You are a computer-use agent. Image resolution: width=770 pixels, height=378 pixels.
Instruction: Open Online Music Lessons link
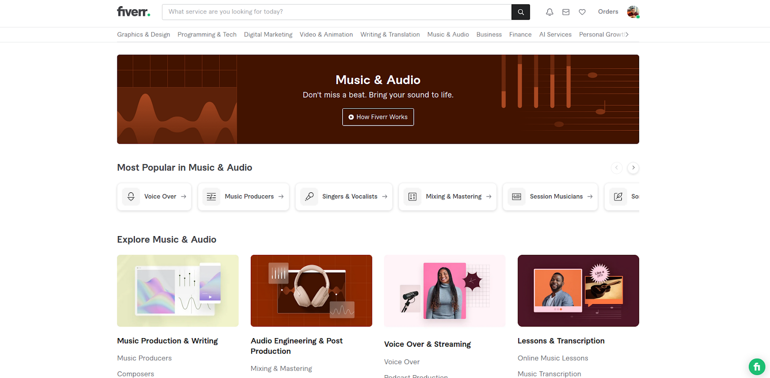[x=553, y=358]
